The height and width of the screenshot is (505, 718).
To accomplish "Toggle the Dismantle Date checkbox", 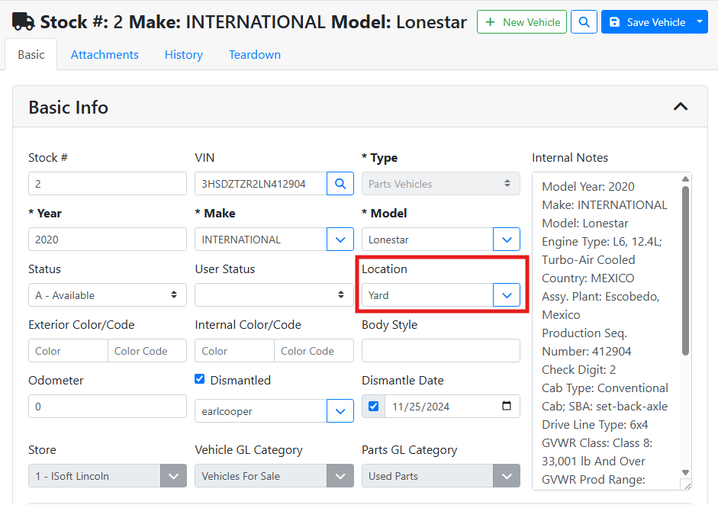I will (x=373, y=407).
